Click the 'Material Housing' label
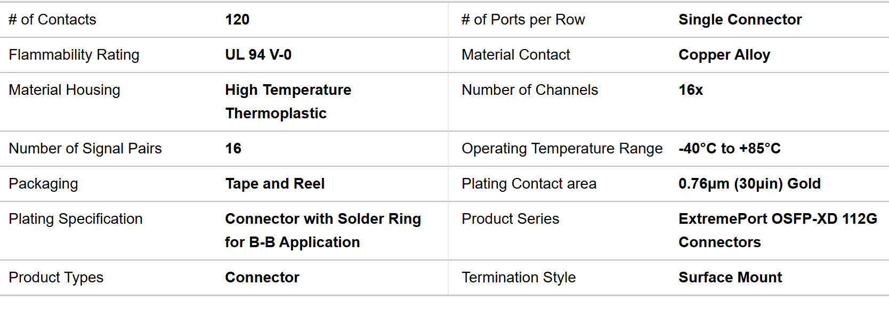The image size is (889, 309). coord(64,90)
